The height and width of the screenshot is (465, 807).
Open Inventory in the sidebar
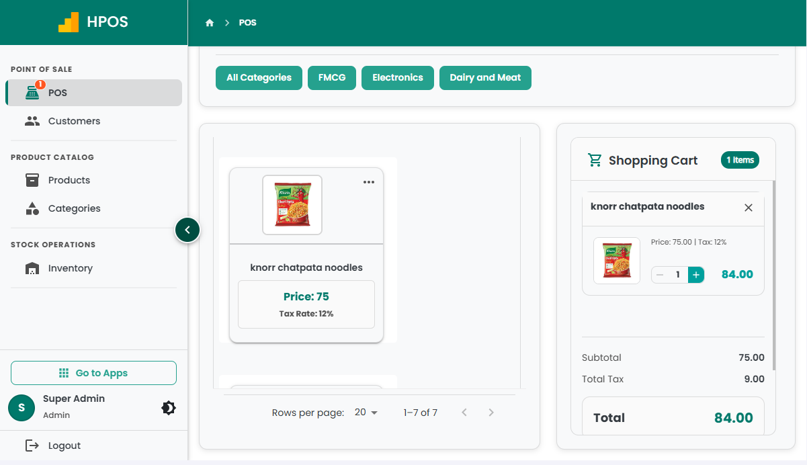[x=94, y=268]
